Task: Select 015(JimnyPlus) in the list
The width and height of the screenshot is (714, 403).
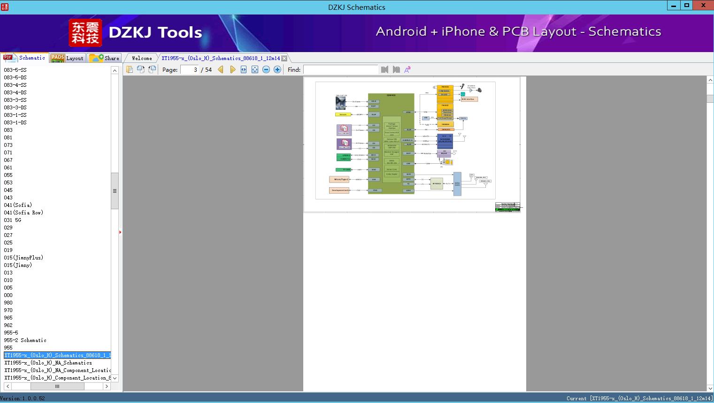Action: point(23,258)
